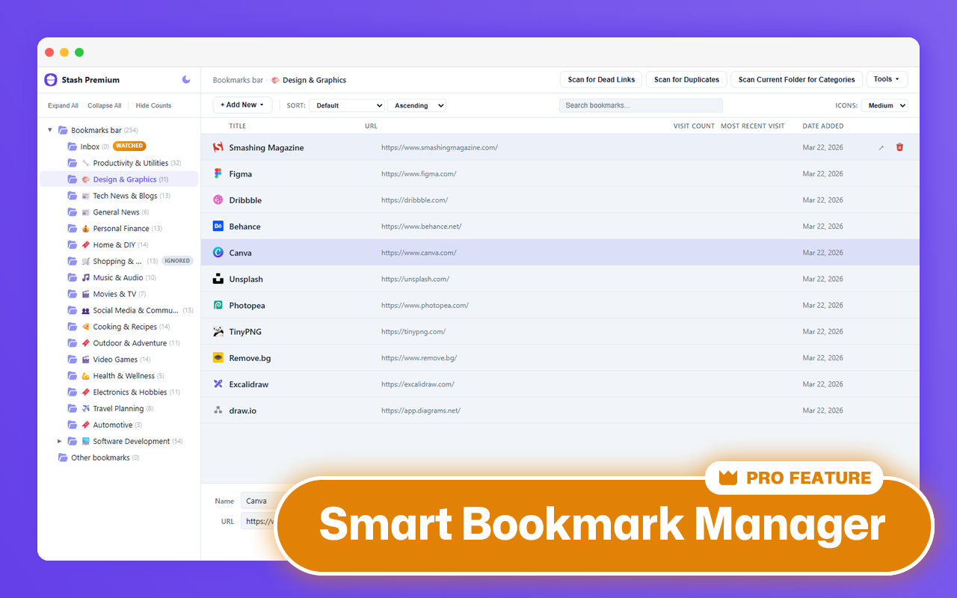Delete Smashing Magazine bookmark trash icon

(899, 147)
